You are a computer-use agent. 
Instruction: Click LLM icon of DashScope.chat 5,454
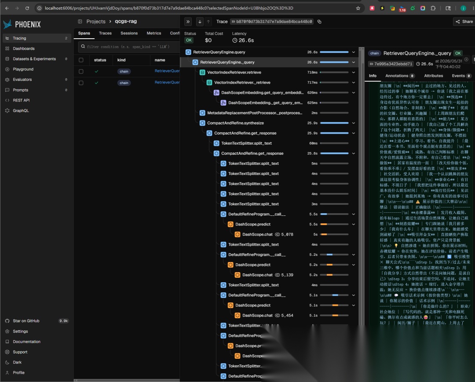coord(237,316)
